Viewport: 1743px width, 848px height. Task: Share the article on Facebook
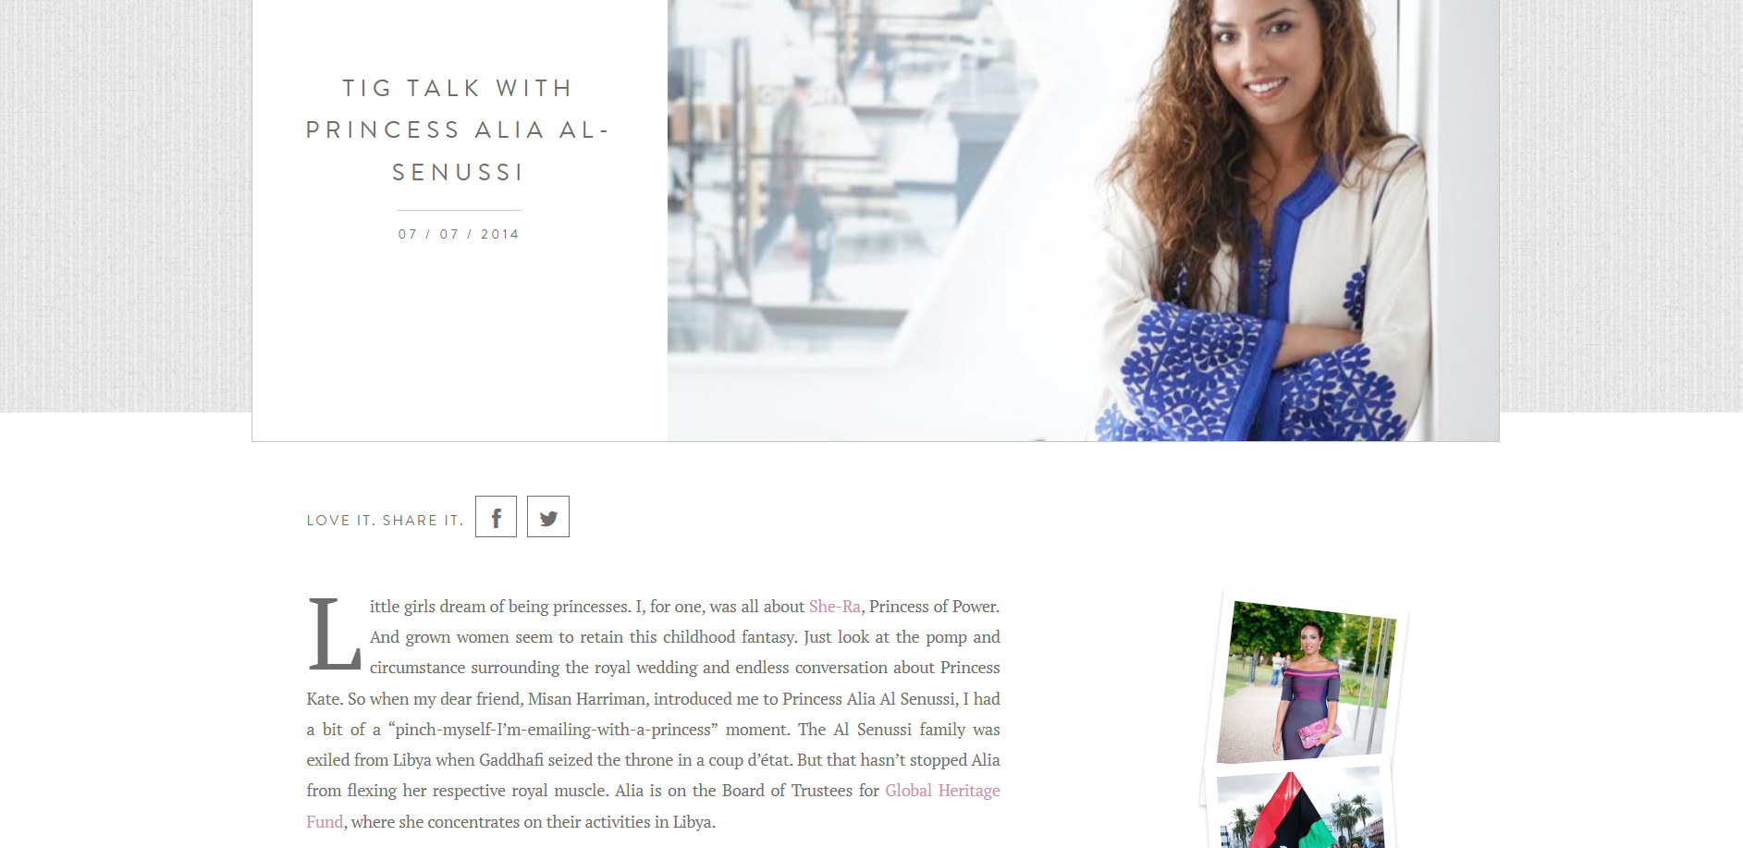[496, 516]
